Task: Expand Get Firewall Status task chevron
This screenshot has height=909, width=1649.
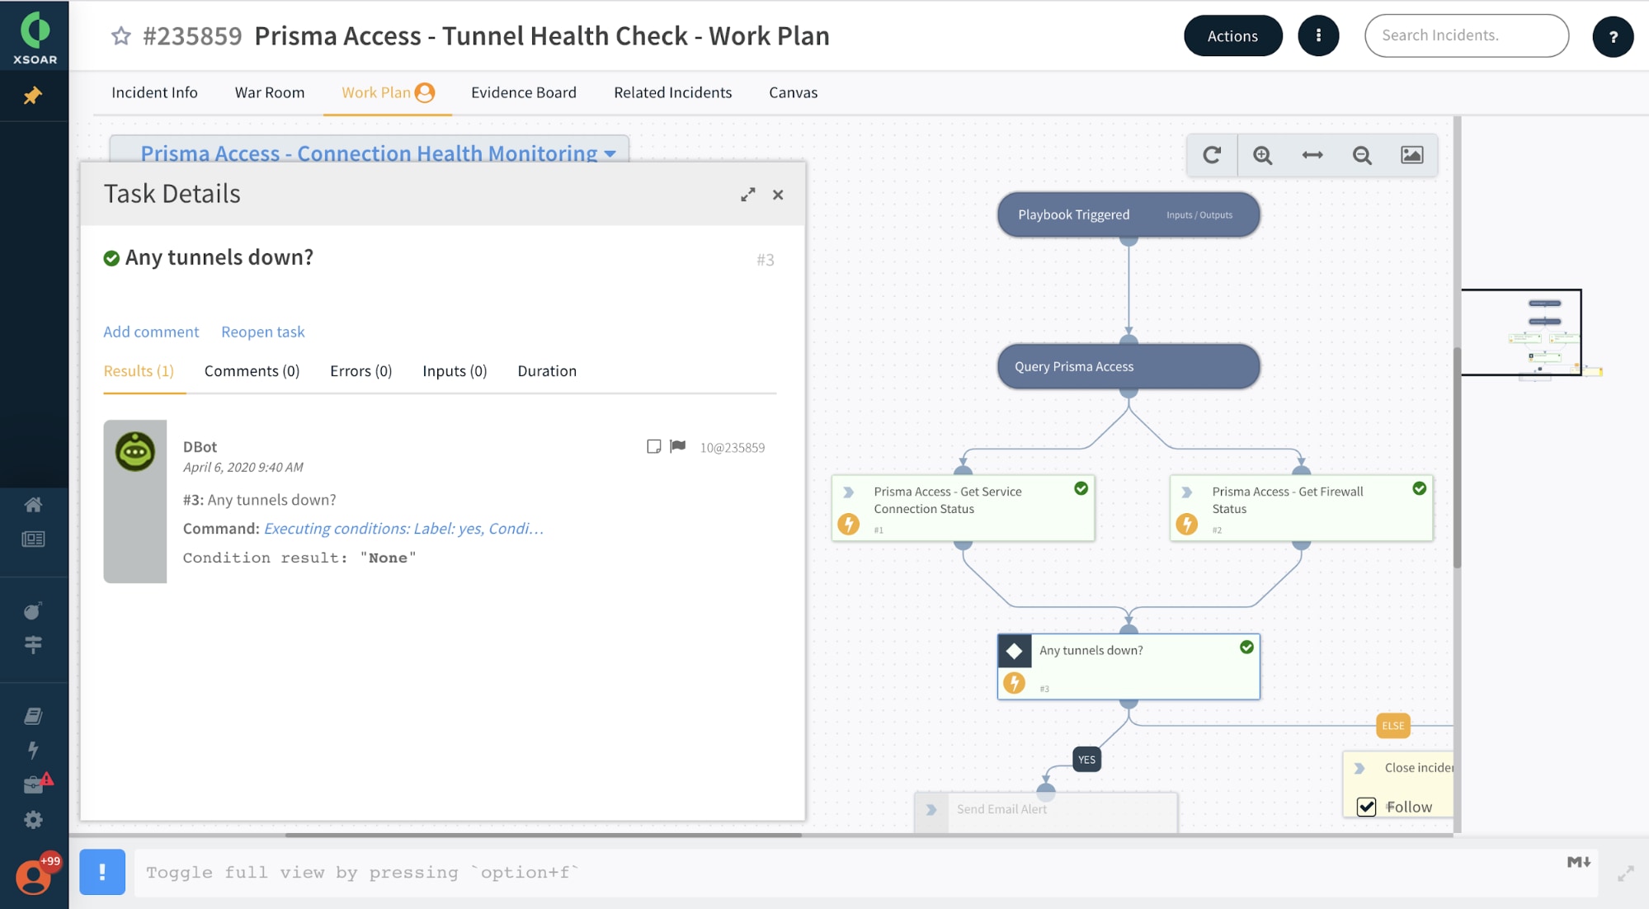Action: 1186,492
